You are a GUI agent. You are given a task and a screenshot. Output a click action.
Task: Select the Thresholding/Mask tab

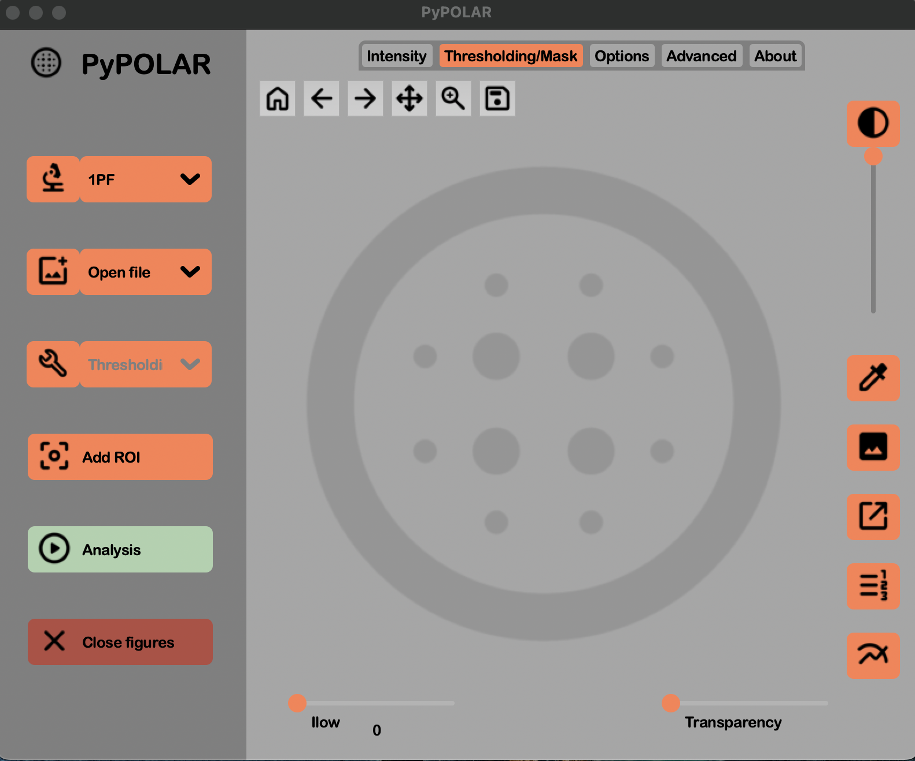(511, 56)
